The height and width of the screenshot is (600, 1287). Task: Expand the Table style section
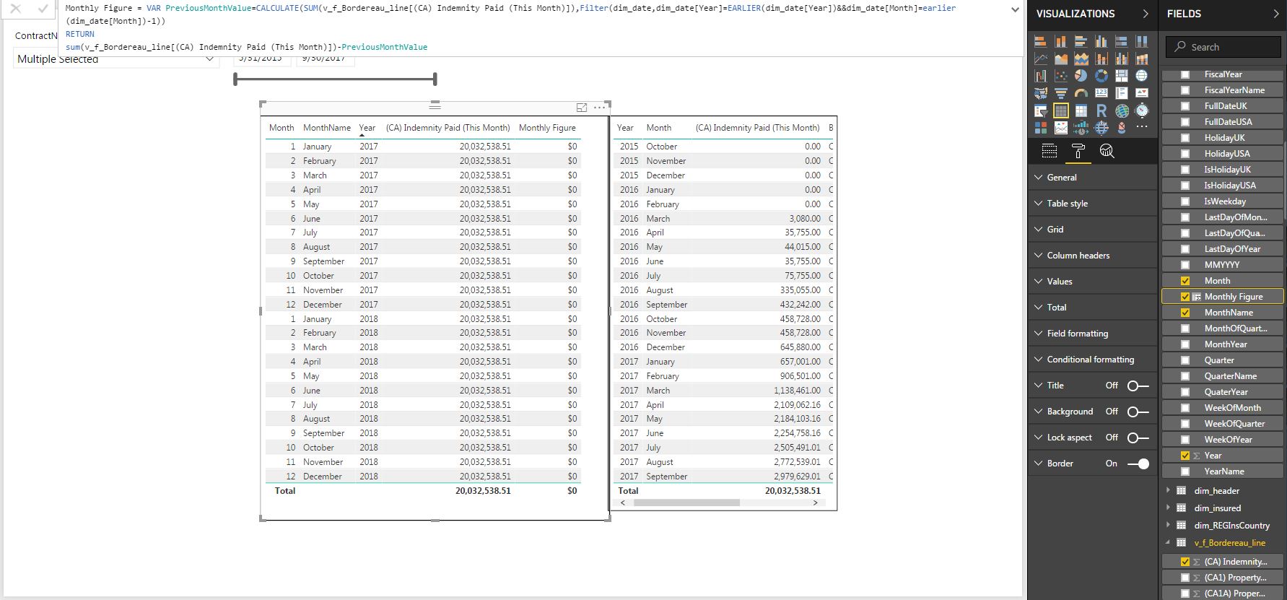pyautogui.click(x=1092, y=204)
